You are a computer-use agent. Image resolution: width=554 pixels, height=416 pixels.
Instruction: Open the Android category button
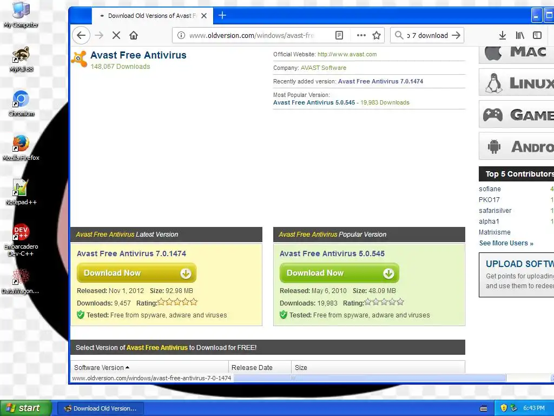516,146
